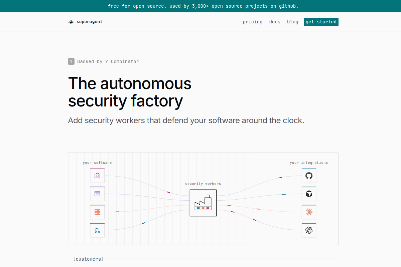This screenshot has width=401, height=267.
Task: Click the 'your software' label
Action: point(97,163)
